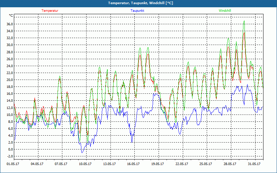This screenshot has width=277, height=173.
Task: Click the 32,0 y-axis value
Action: (10, 38)
